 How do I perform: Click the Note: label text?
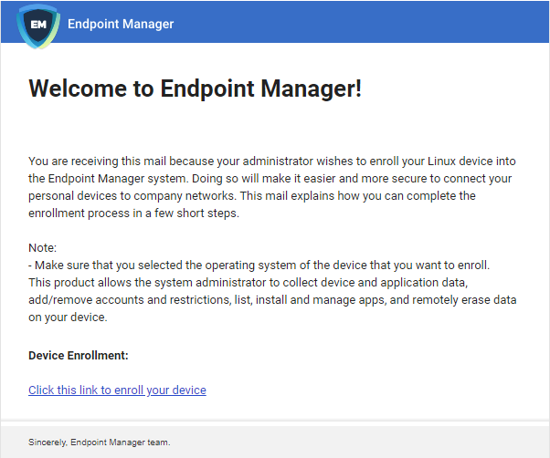click(x=42, y=247)
